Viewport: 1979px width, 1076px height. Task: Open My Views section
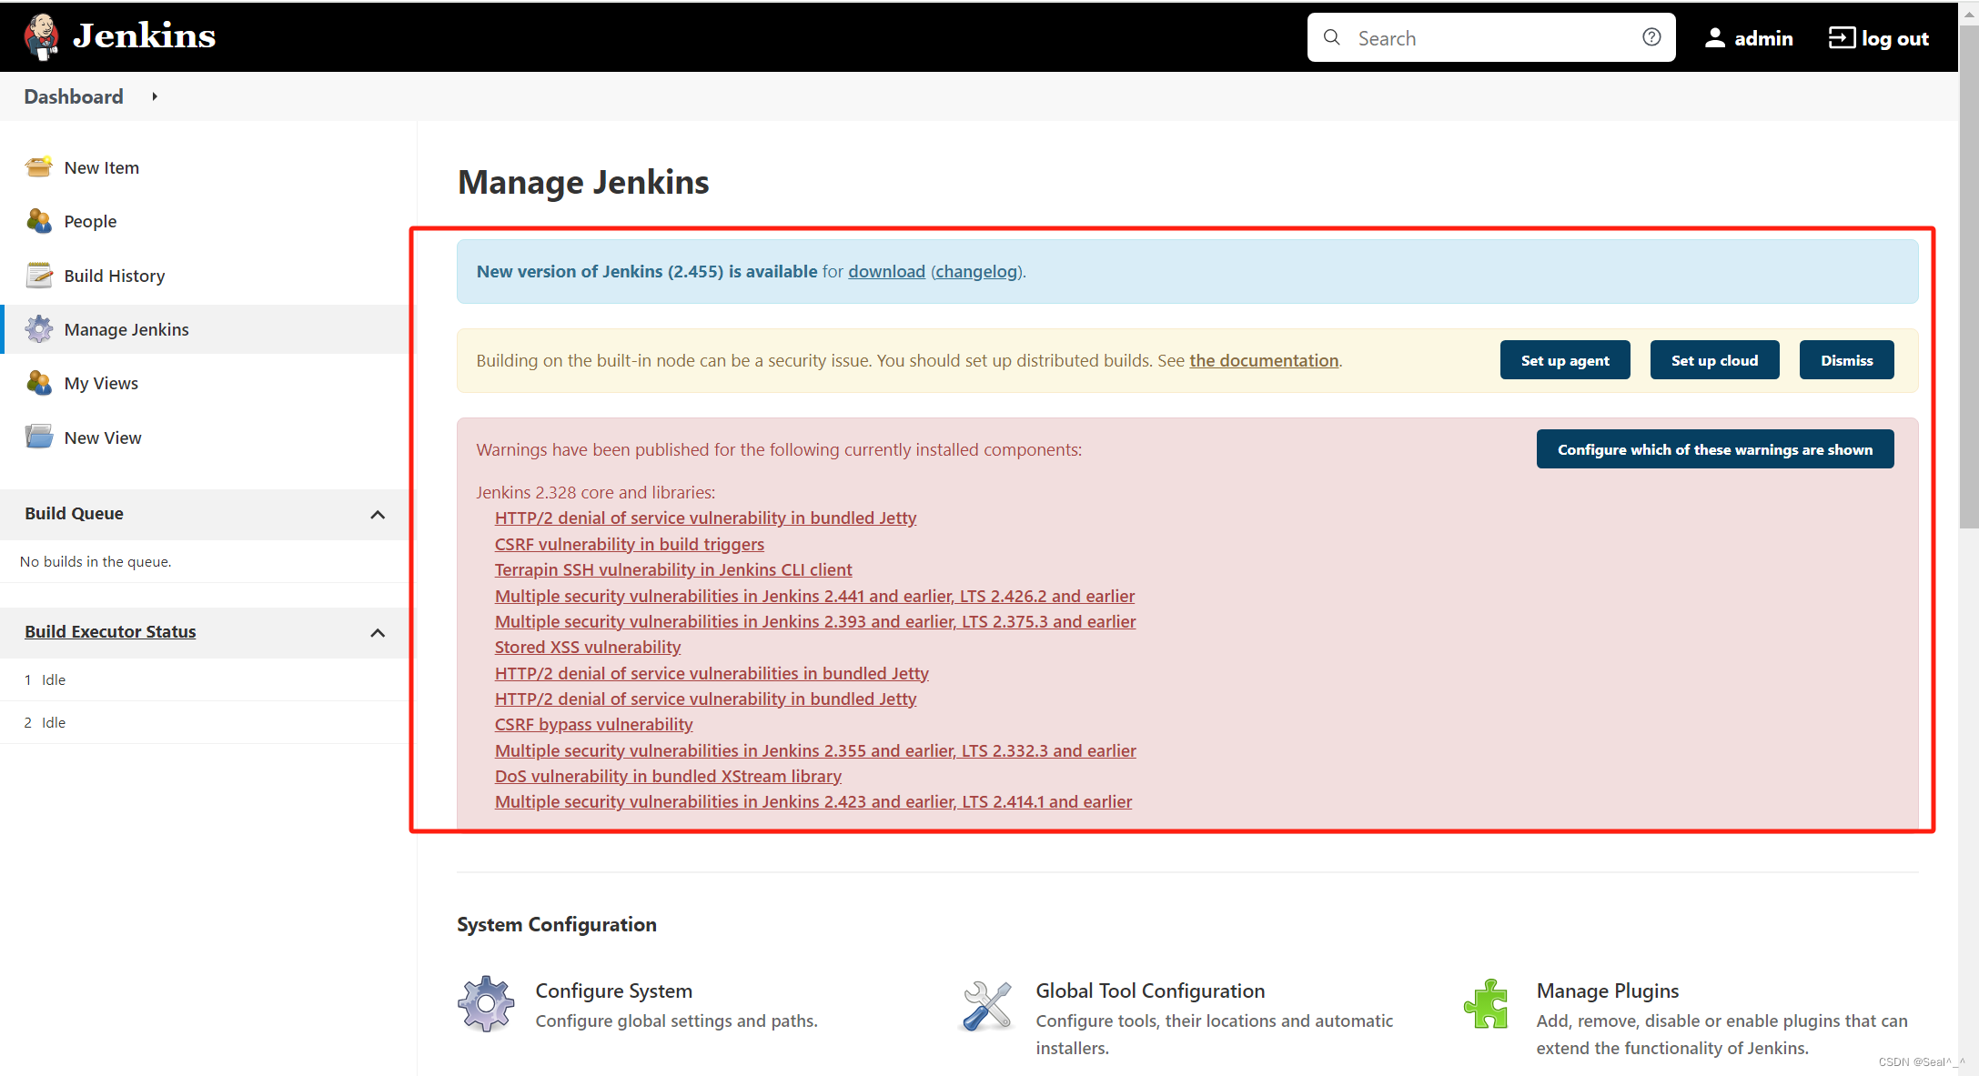[x=99, y=382]
